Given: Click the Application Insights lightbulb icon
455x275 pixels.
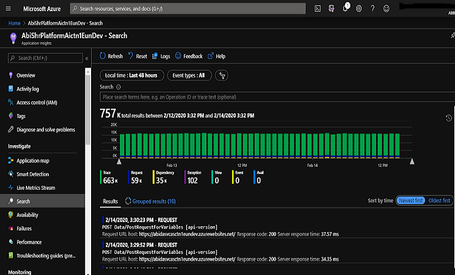Looking at the screenshot, I should point(13,38).
